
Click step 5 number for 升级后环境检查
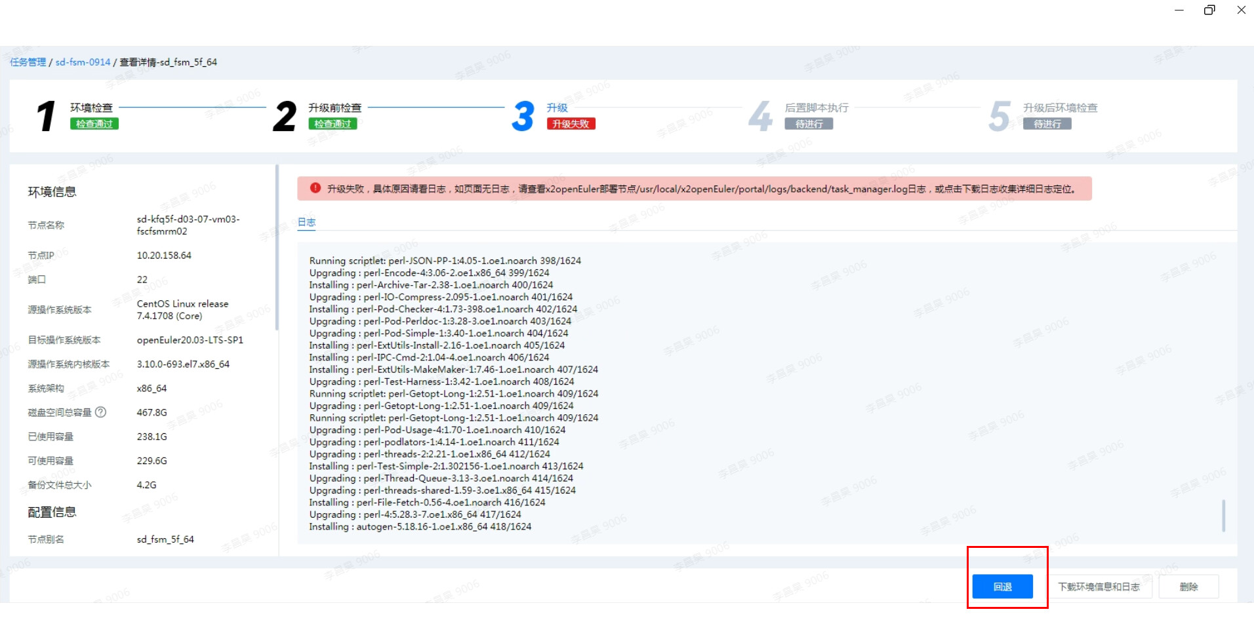pyautogui.click(x=999, y=116)
